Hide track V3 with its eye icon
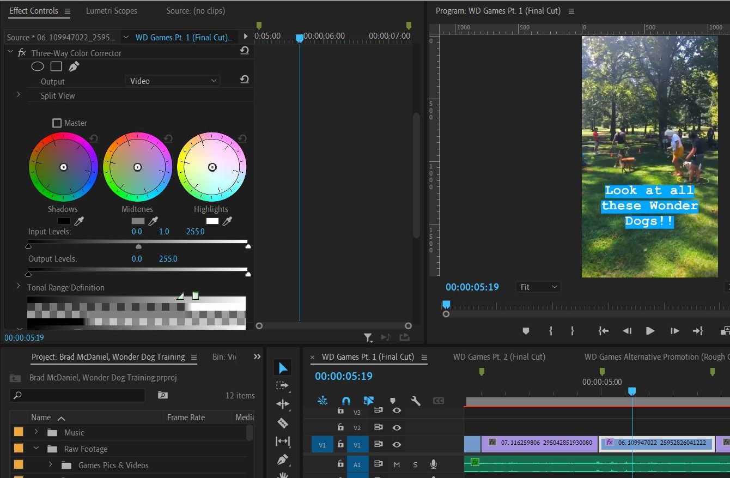This screenshot has height=478, width=730. [397, 410]
